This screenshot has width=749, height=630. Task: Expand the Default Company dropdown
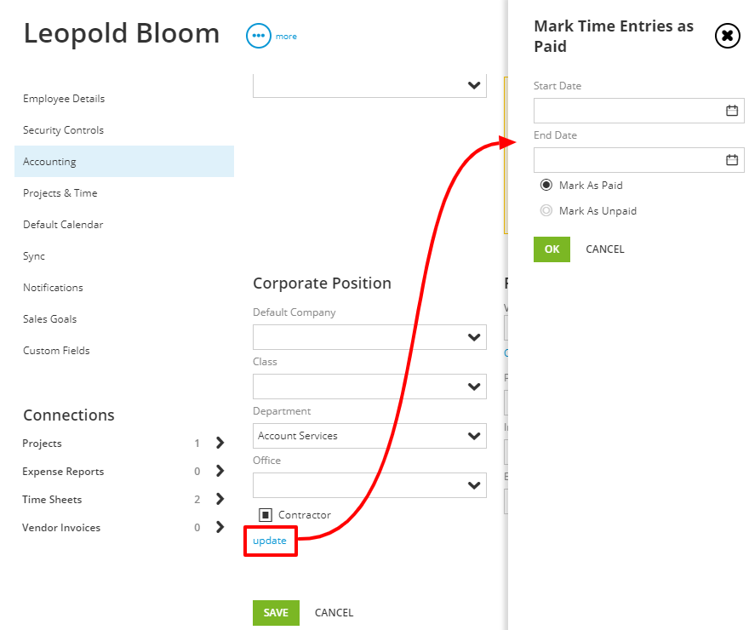(x=369, y=337)
